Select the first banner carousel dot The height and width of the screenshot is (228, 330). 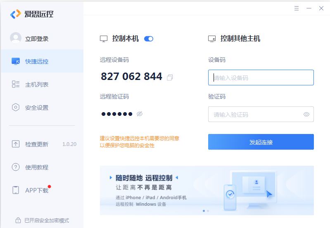point(204,211)
